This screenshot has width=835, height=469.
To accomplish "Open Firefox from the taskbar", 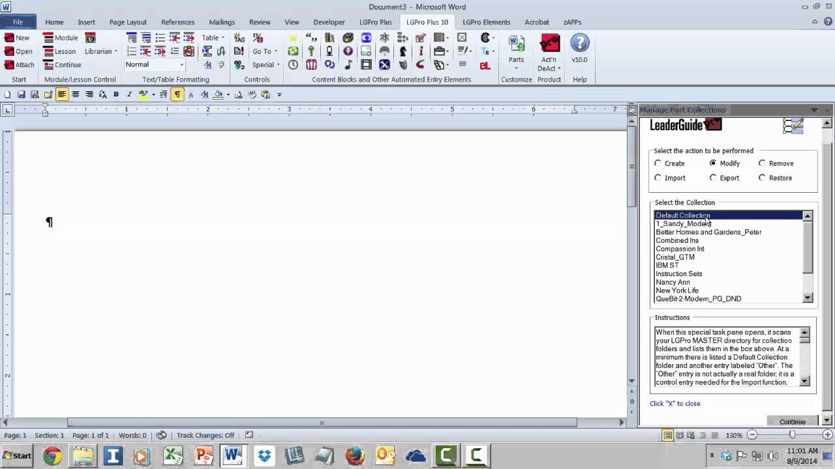I will 355,456.
